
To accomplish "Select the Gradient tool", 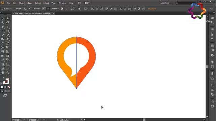I will pyautogui.click(x=8, y=56).
